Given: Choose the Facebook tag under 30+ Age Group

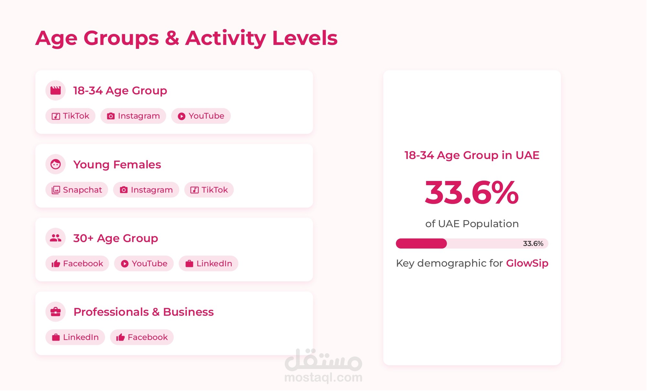Looking at the screenshot, I should pos(77,264).
